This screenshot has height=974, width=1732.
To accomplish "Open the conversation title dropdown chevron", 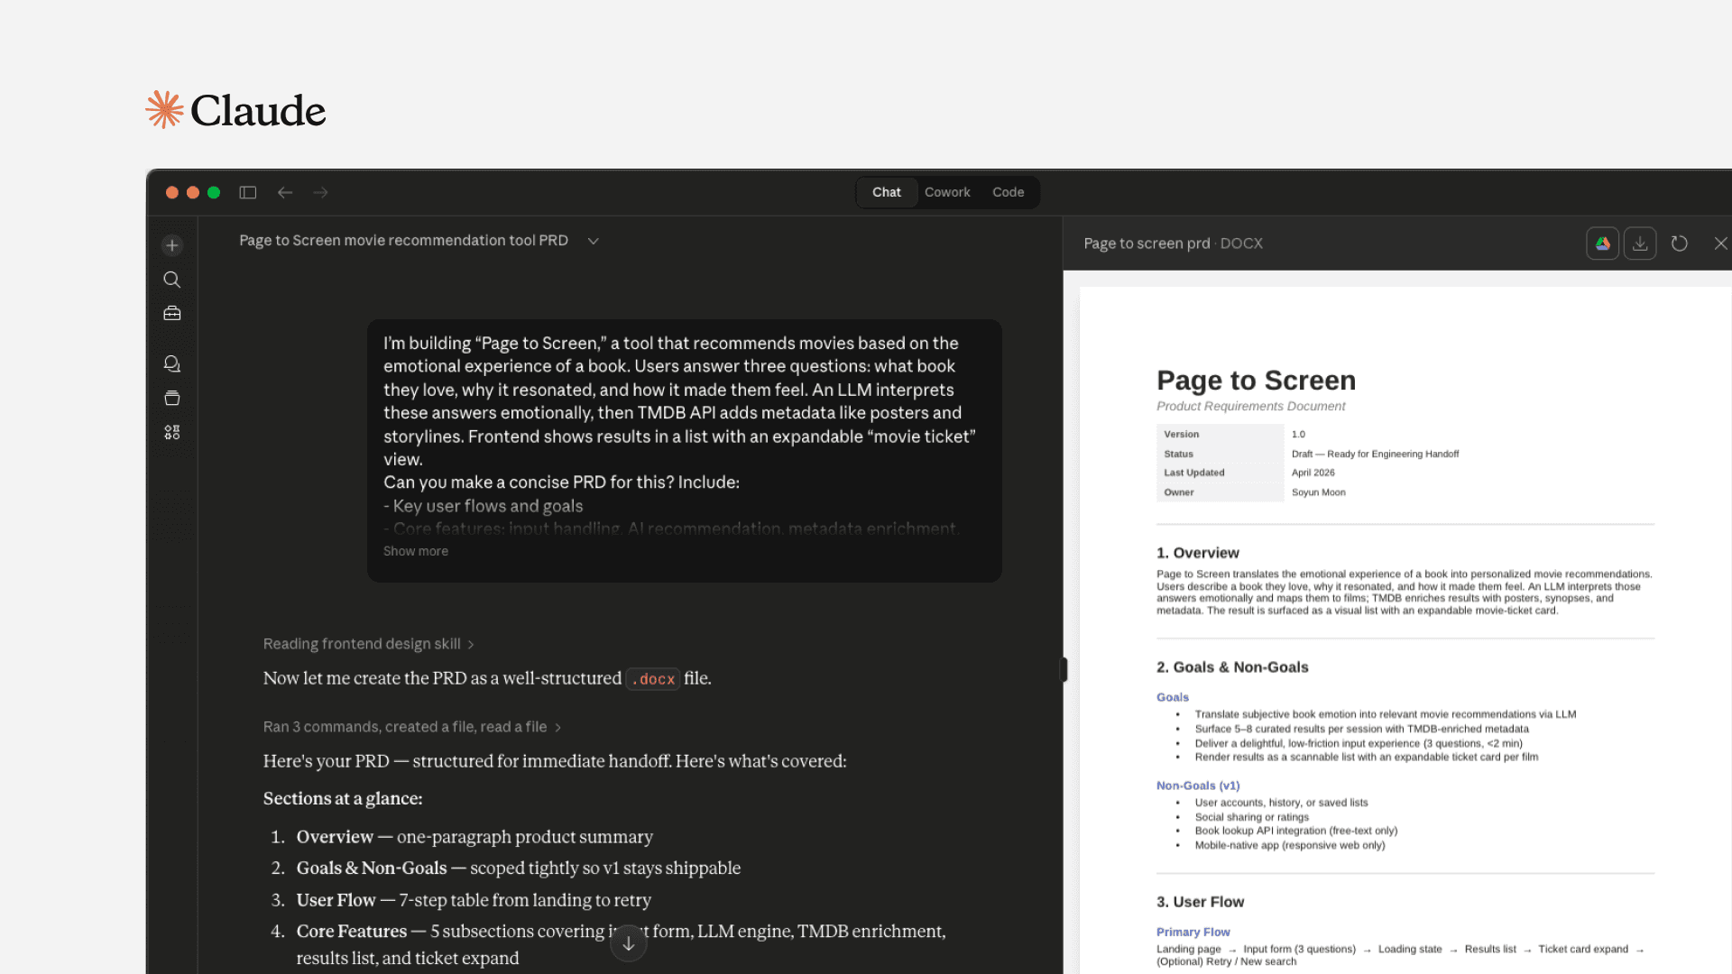I will (x=593, y=241).
